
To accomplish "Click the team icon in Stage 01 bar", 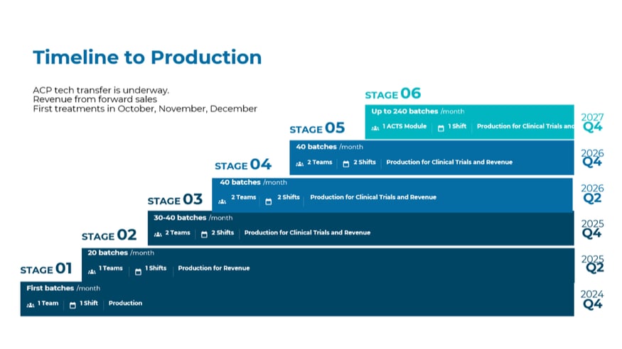I will tap(31, 304).
